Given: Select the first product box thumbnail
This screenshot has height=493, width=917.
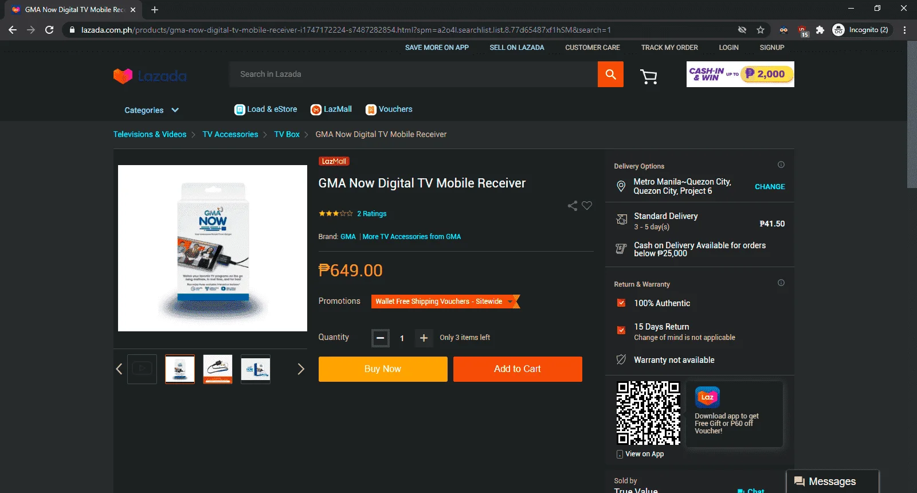Looking at the screenshot, I should click(x=180, y=369).
